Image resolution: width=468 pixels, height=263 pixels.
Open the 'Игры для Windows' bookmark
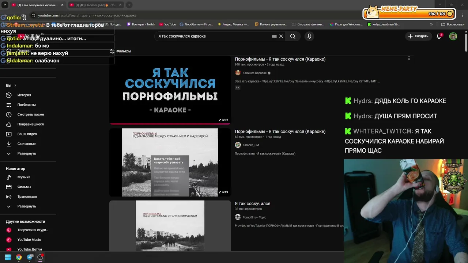(346, 24)
